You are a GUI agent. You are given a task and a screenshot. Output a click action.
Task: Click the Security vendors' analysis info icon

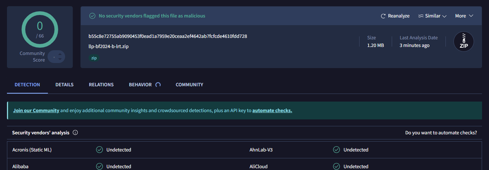click(x=75, y=133)
